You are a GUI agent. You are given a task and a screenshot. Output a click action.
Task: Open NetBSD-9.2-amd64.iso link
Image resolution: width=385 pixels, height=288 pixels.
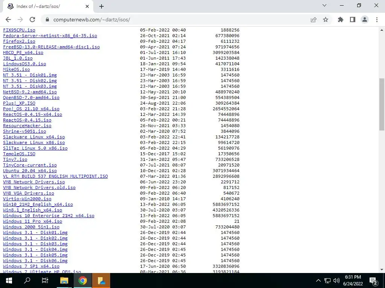click(30, 92)
